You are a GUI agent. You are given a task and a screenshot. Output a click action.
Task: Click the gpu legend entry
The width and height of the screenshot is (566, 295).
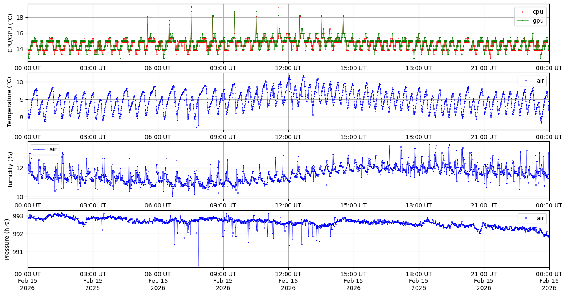pyautogui.click(x=538, y=20)
